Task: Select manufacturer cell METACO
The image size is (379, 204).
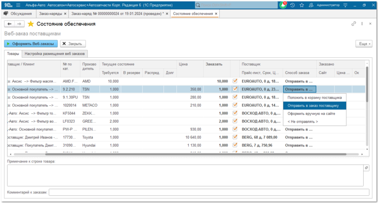Action: (90, 105)
